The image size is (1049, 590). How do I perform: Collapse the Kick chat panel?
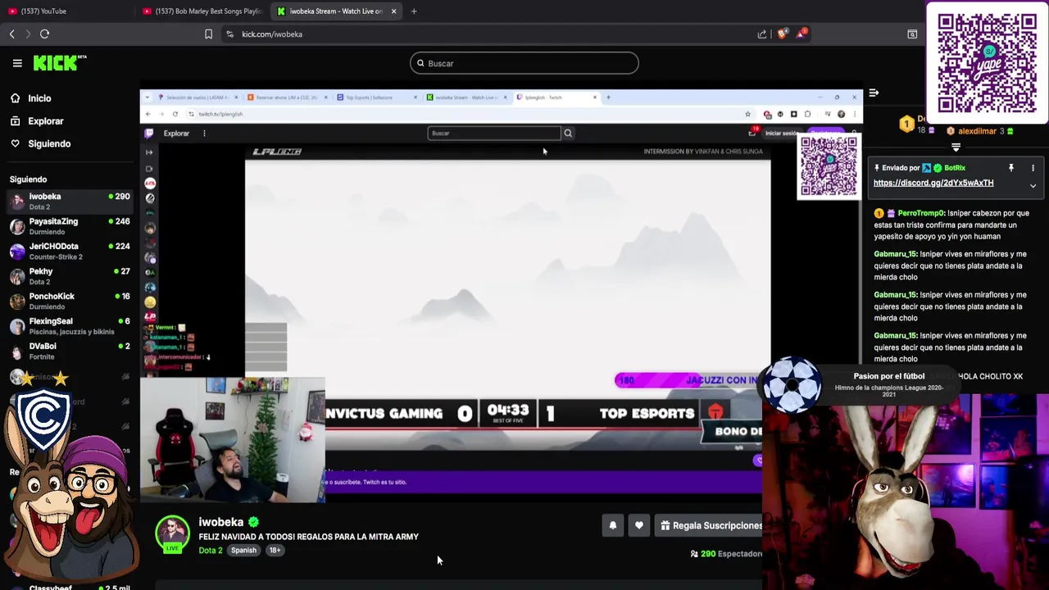874,93
